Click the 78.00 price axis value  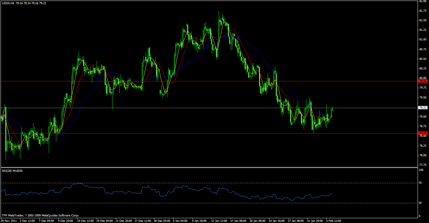click(423, 155)
